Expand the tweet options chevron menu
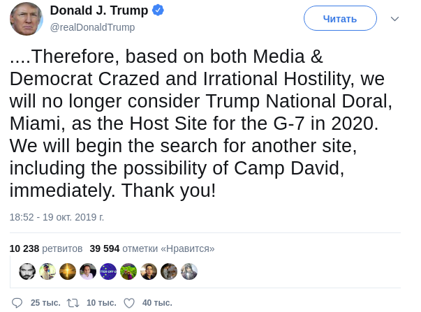 394,19
